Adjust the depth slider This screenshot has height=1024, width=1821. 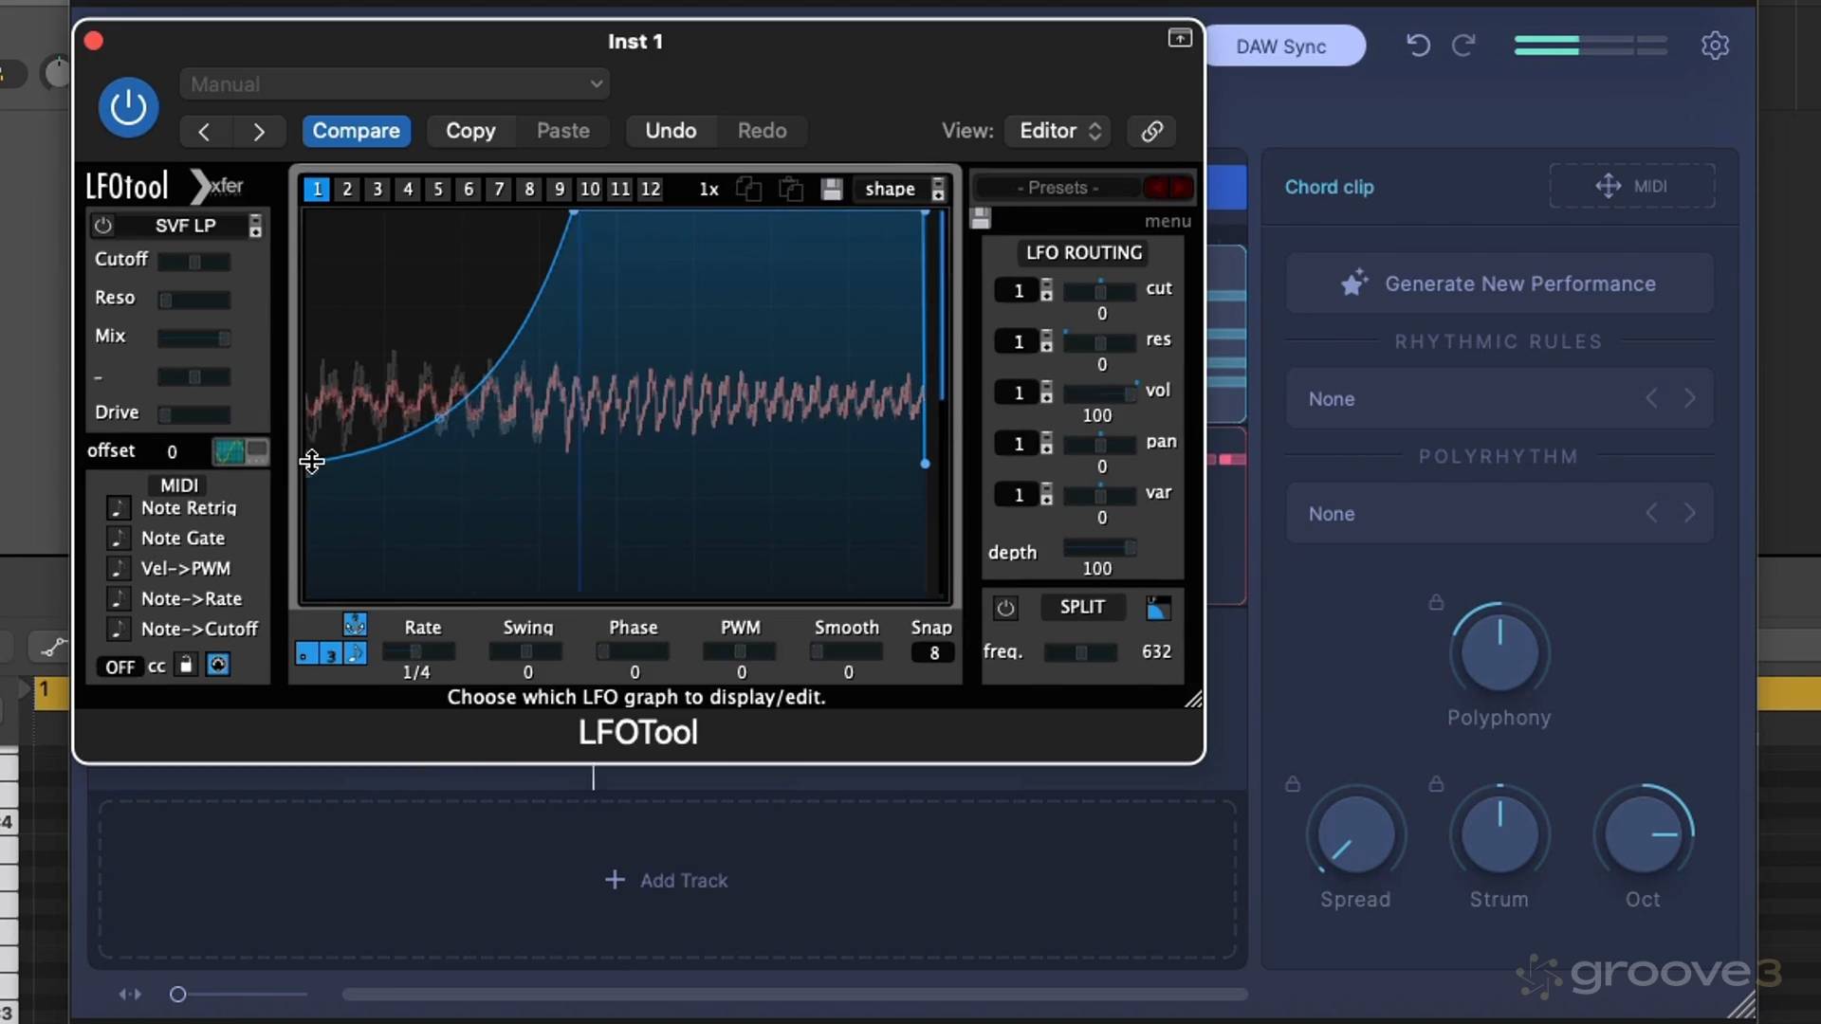tap(1100, 548)
